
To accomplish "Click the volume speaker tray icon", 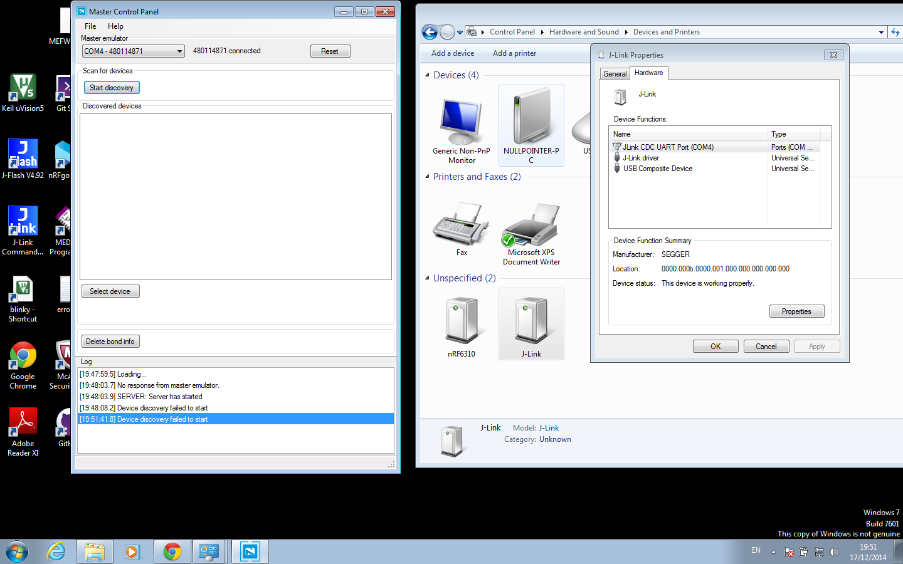I will pyautogui.click(x=833, y=552).
